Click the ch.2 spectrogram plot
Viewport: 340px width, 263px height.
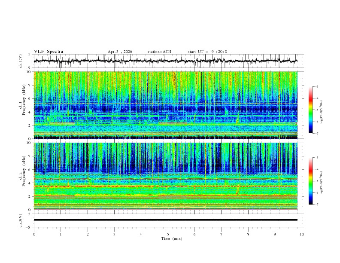click(165, 176)
